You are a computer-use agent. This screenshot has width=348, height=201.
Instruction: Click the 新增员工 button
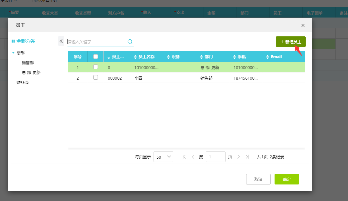pyautogui.click(x=290, y=42)
